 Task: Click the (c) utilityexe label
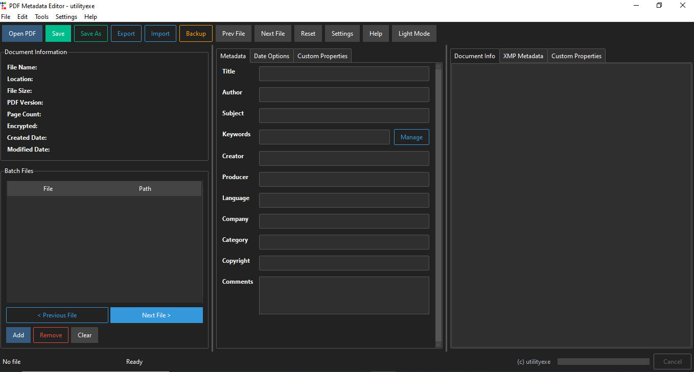(534, 362)
